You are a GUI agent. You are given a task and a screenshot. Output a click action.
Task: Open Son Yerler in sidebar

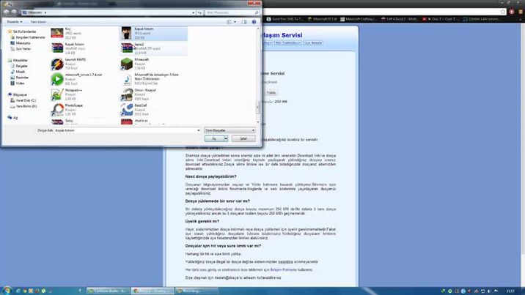[21, 49]
